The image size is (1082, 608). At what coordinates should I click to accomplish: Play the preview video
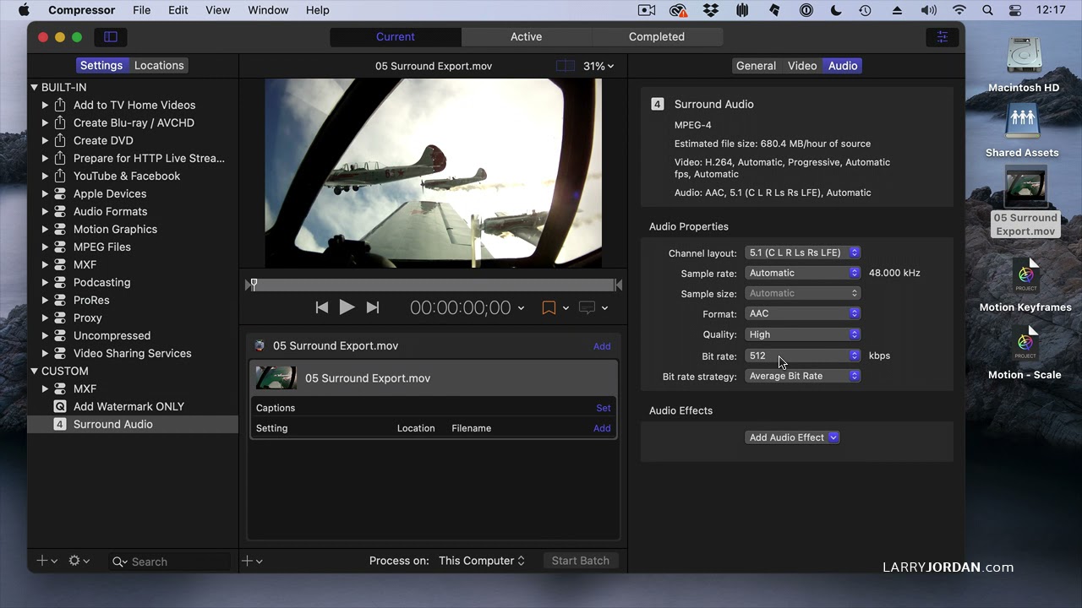coord(347,307)
